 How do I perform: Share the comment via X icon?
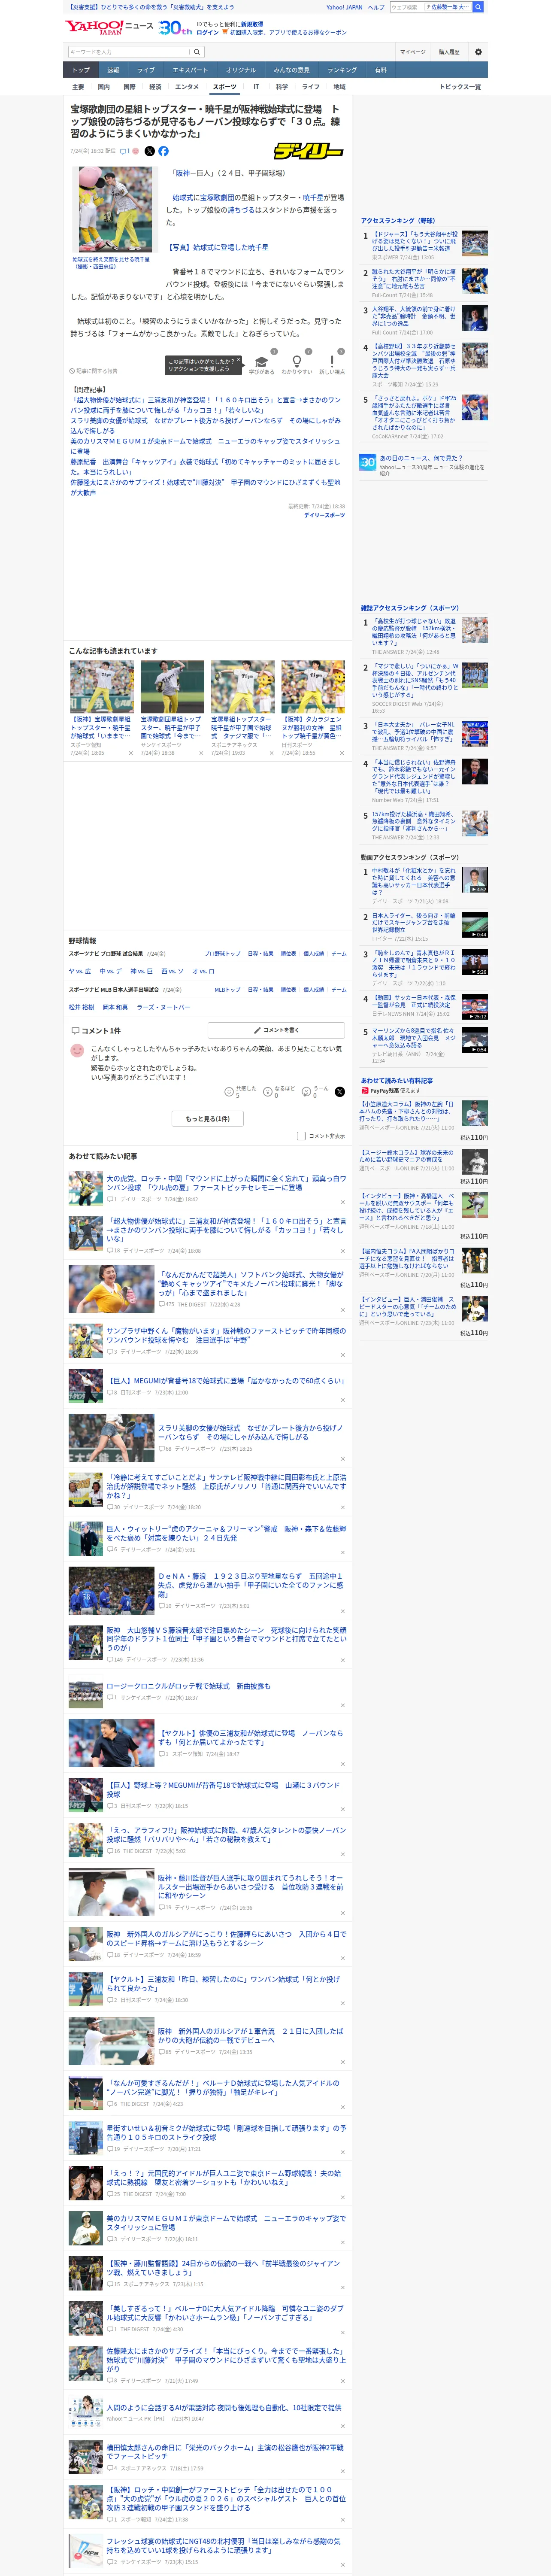point(339,1092)
